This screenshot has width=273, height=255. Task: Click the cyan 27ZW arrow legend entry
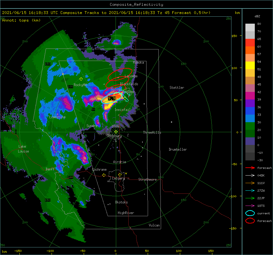coord(250,191)
